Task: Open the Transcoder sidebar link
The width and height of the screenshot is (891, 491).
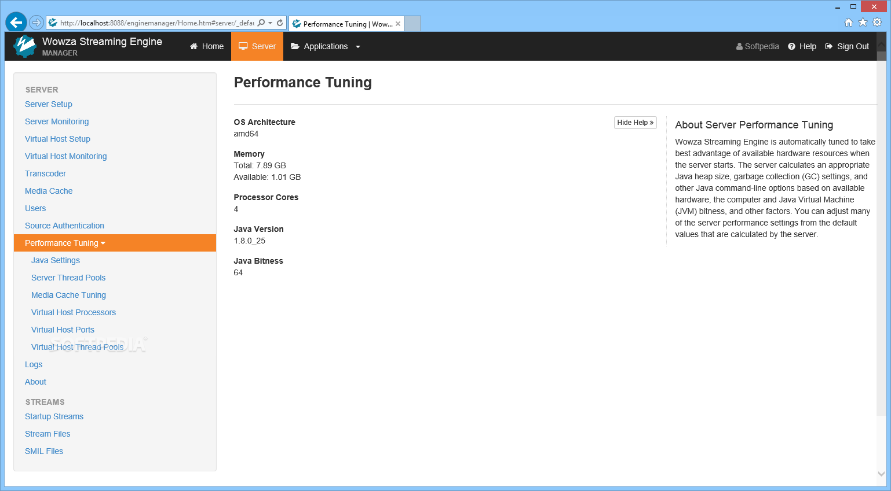Action: (45, 173)
